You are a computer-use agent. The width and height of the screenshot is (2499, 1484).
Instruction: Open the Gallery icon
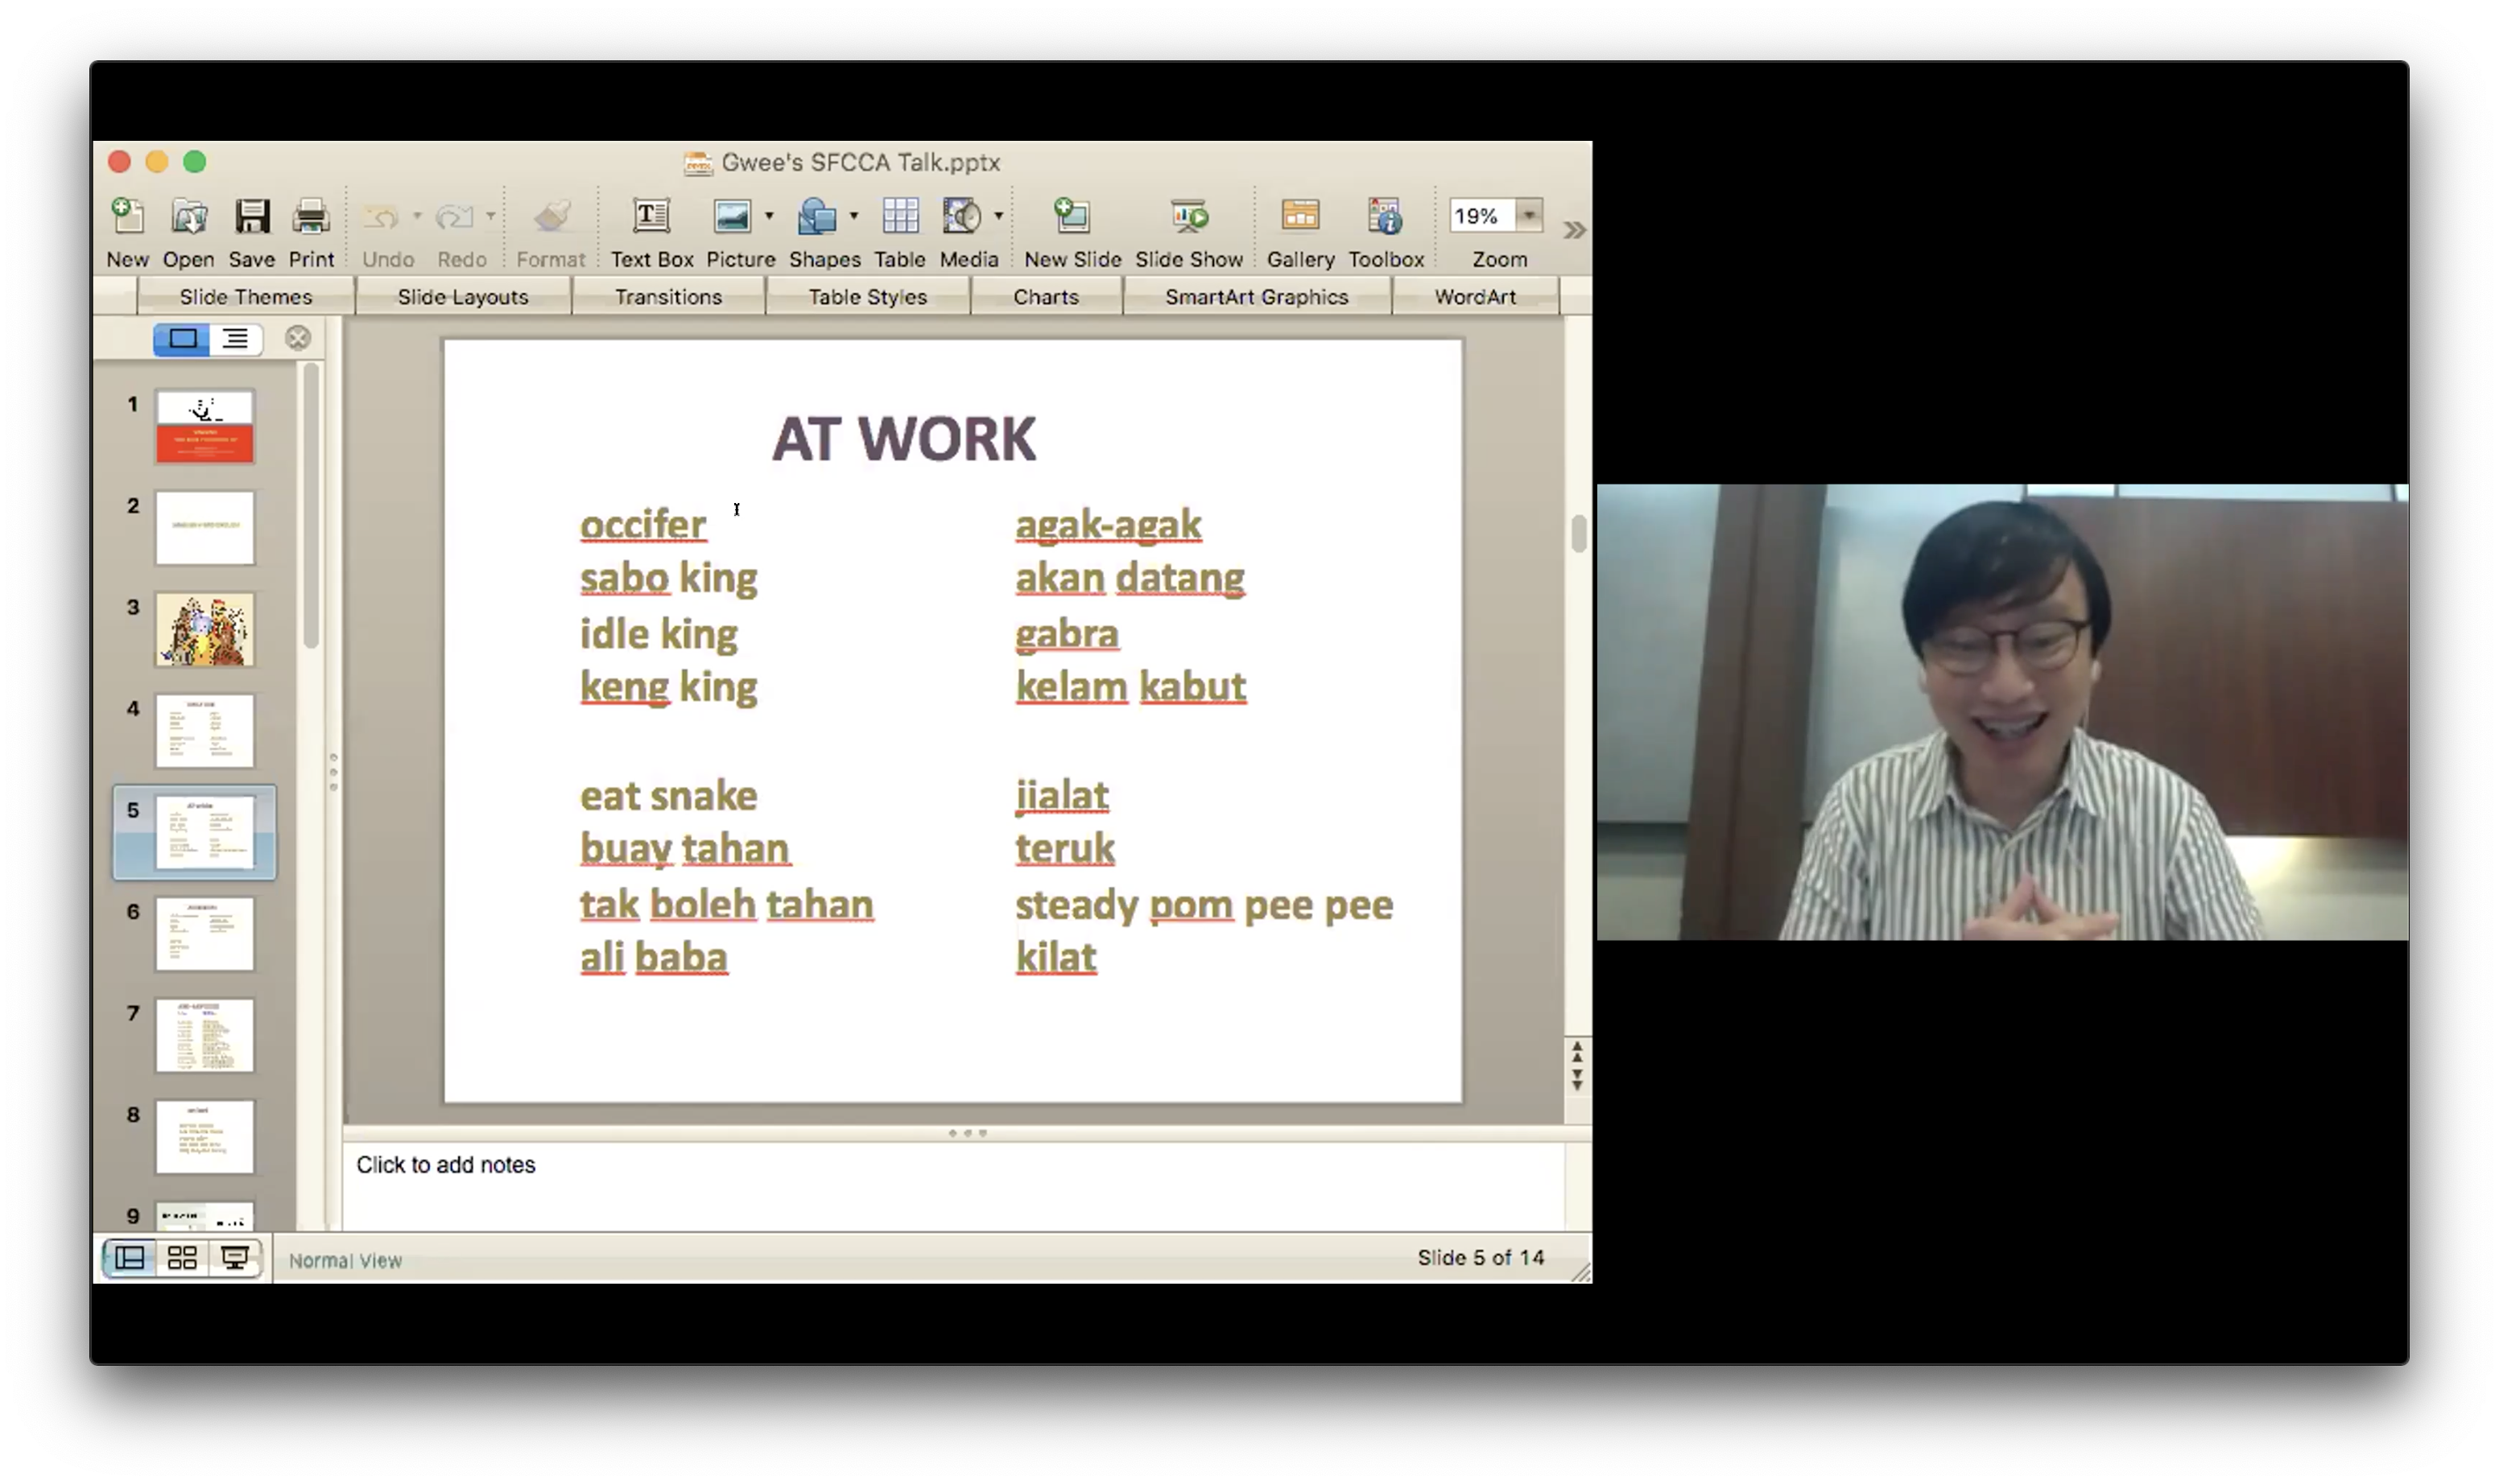pyautogui.click(x=1300, y=216)
